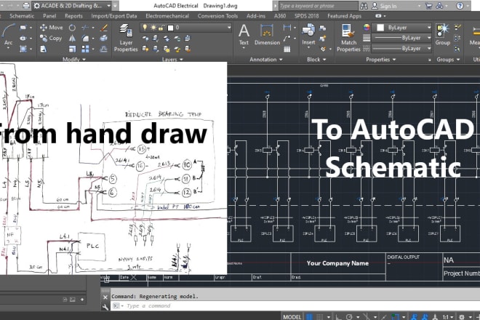Click the object color wheel icon
The height and width of the screenshot is (320, 480).
pyautogui.click(x=367, y=27)
